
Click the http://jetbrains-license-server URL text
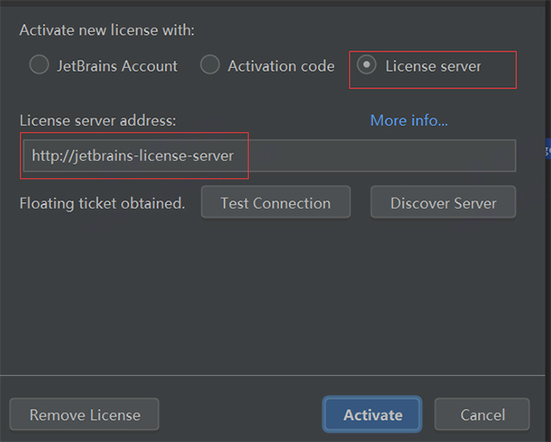tap(132, 156)
